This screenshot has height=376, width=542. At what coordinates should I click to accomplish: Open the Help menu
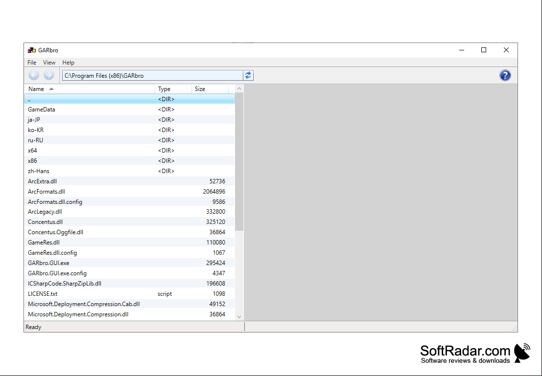(68, 63)
